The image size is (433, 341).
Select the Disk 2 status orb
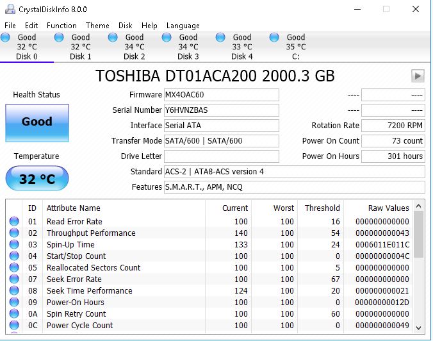[x=113, y=38]
